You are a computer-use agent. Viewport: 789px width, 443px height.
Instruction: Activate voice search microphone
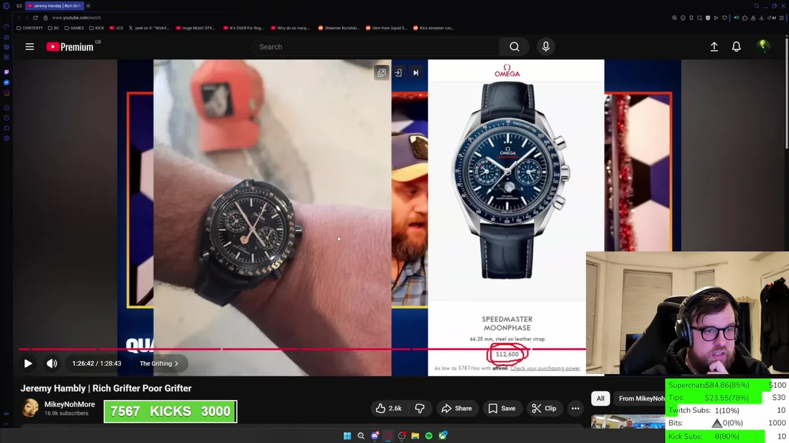coord(546,47)
